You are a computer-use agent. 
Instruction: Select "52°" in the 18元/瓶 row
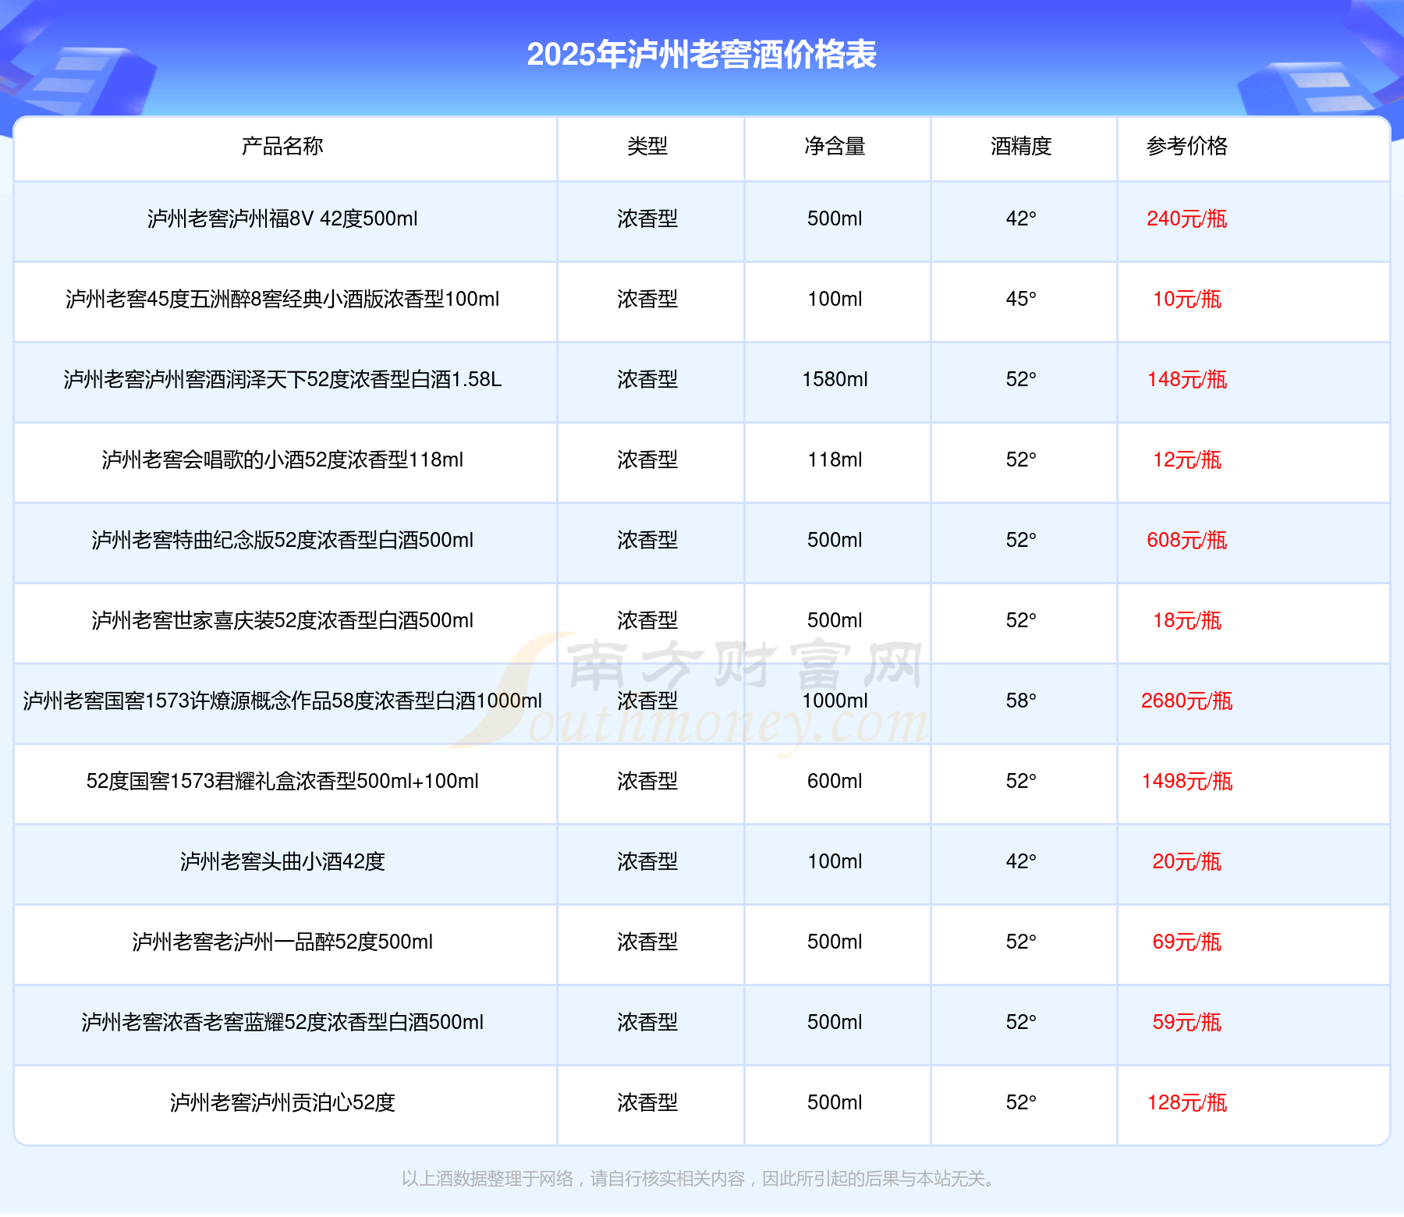1021,620
